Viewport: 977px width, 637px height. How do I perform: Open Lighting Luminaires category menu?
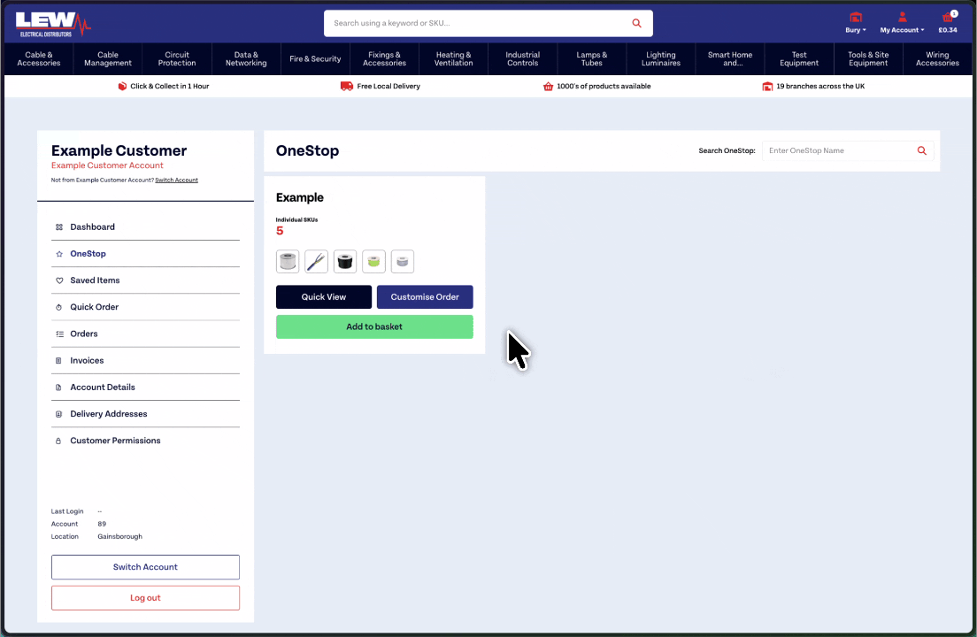pyautogui.click(x=661, y=59)
